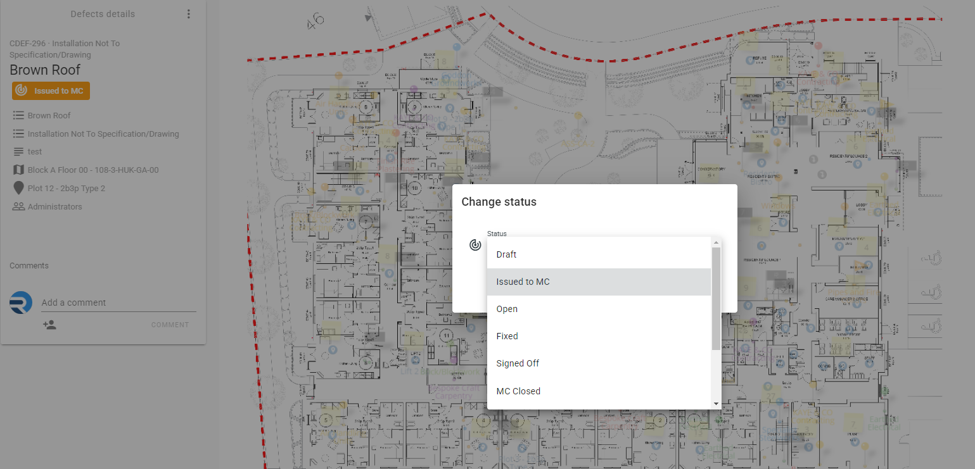Select Draft from the status list
Image resolution: width=975 pixels, height=469 pixels.
click(599, 254)
